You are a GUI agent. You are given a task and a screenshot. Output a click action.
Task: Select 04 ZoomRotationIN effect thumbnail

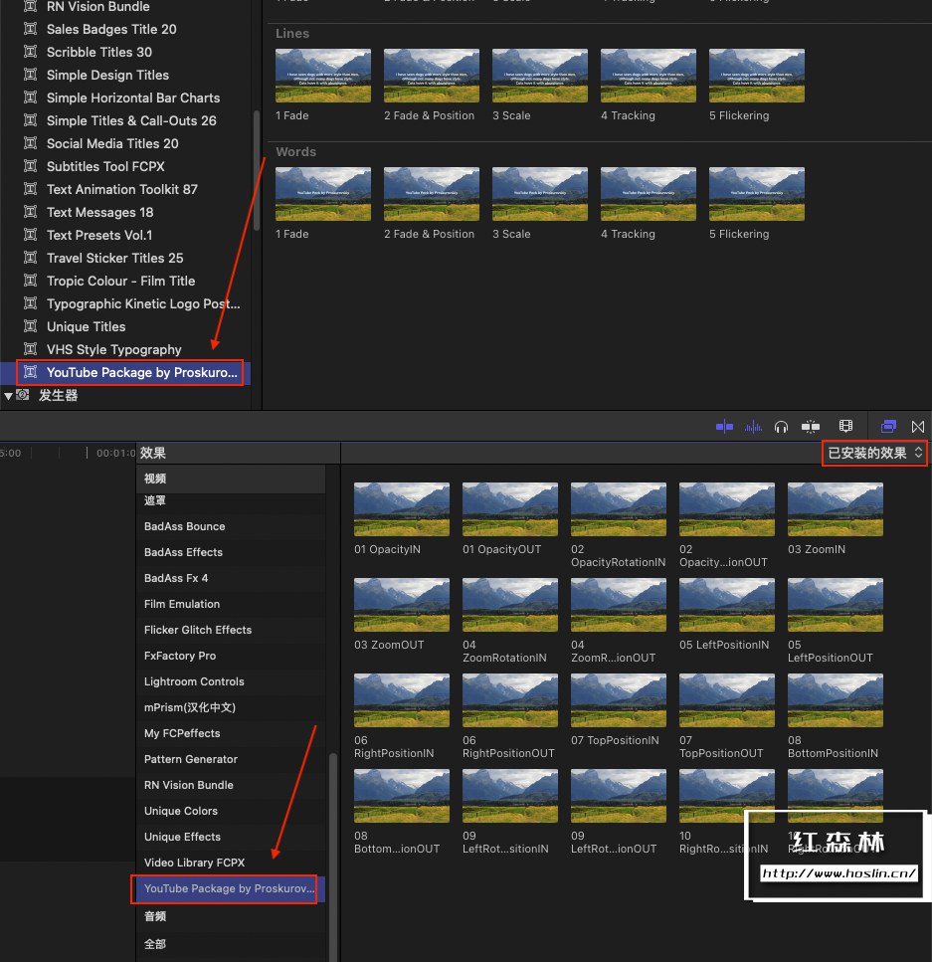point(510,605)
